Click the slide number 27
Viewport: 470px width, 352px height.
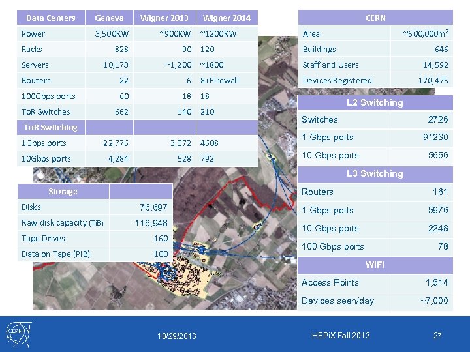[x=437, y=336]
